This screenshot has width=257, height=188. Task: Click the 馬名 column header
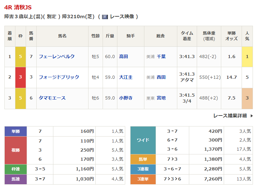[62, 36]
